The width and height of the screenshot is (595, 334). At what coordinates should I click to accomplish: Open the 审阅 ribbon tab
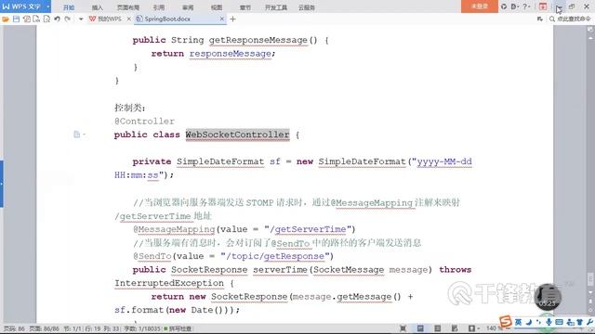click(x=188, y=7)
